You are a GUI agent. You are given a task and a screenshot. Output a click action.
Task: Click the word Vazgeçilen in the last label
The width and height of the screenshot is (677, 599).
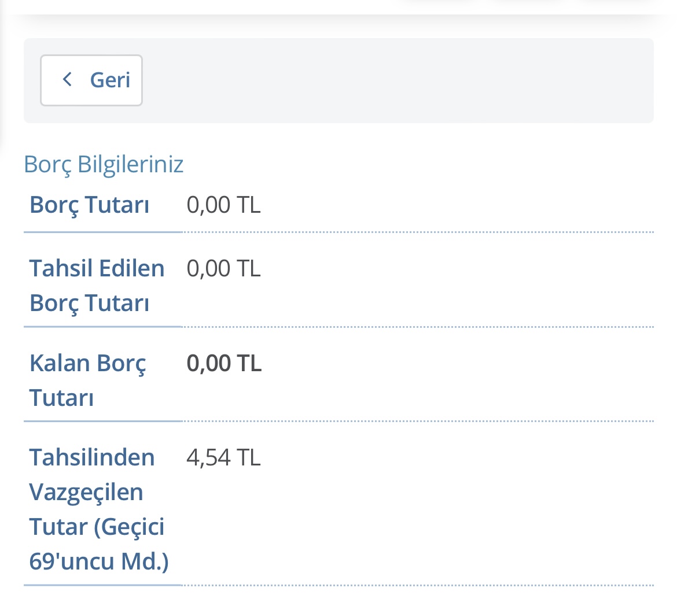pos(86,493)
